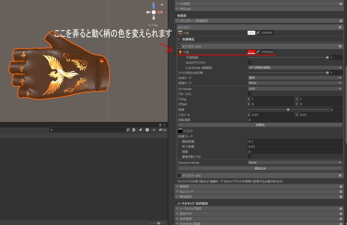The image size is (347, 225).
Task: Uncheck the メインカラー2nd checkbox
Action: tap(179, 46)
